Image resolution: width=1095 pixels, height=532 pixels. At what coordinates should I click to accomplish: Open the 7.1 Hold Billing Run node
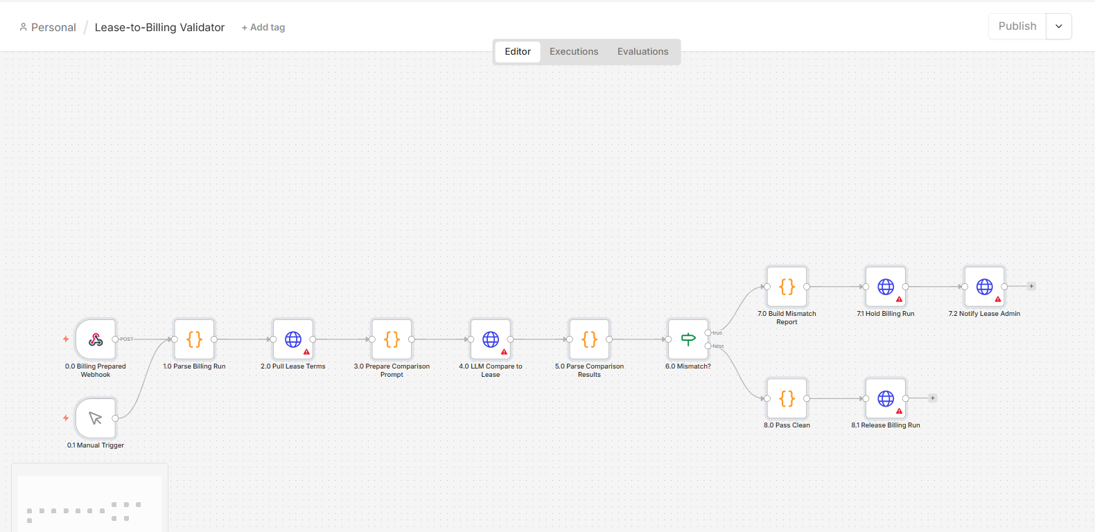pyautogui.click(x=886, y=287)
